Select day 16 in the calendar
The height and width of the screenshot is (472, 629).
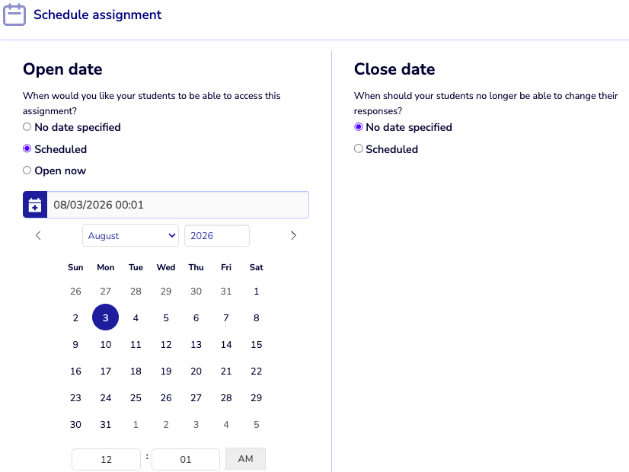tap(75, 372)
